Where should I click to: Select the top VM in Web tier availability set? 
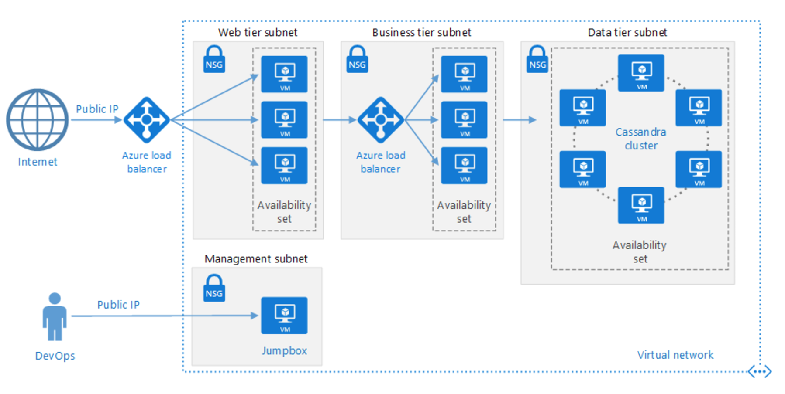(x=284, y=74)
